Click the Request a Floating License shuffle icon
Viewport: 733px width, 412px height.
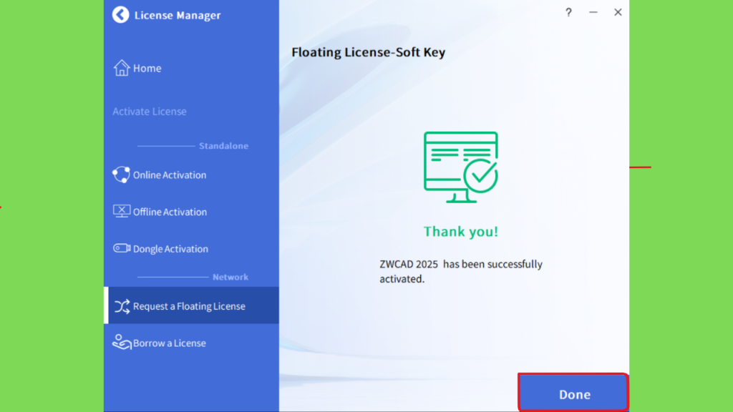pyautogui.click(x=122, y=306)
